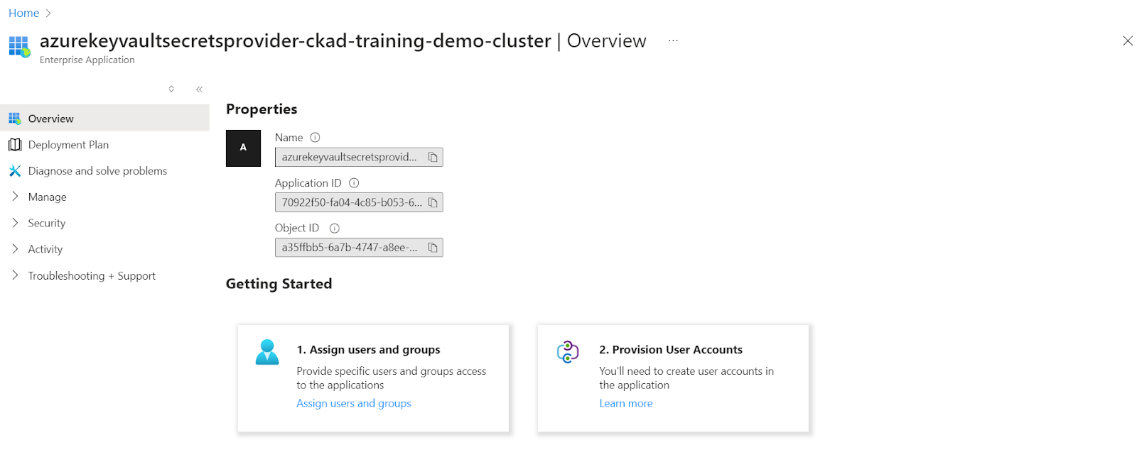Click the Properties heading
The image size is (1137, 450).
click(262, 109)
